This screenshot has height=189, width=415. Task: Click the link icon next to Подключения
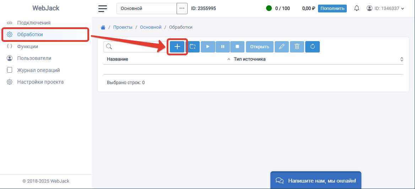tap(10, 23)
